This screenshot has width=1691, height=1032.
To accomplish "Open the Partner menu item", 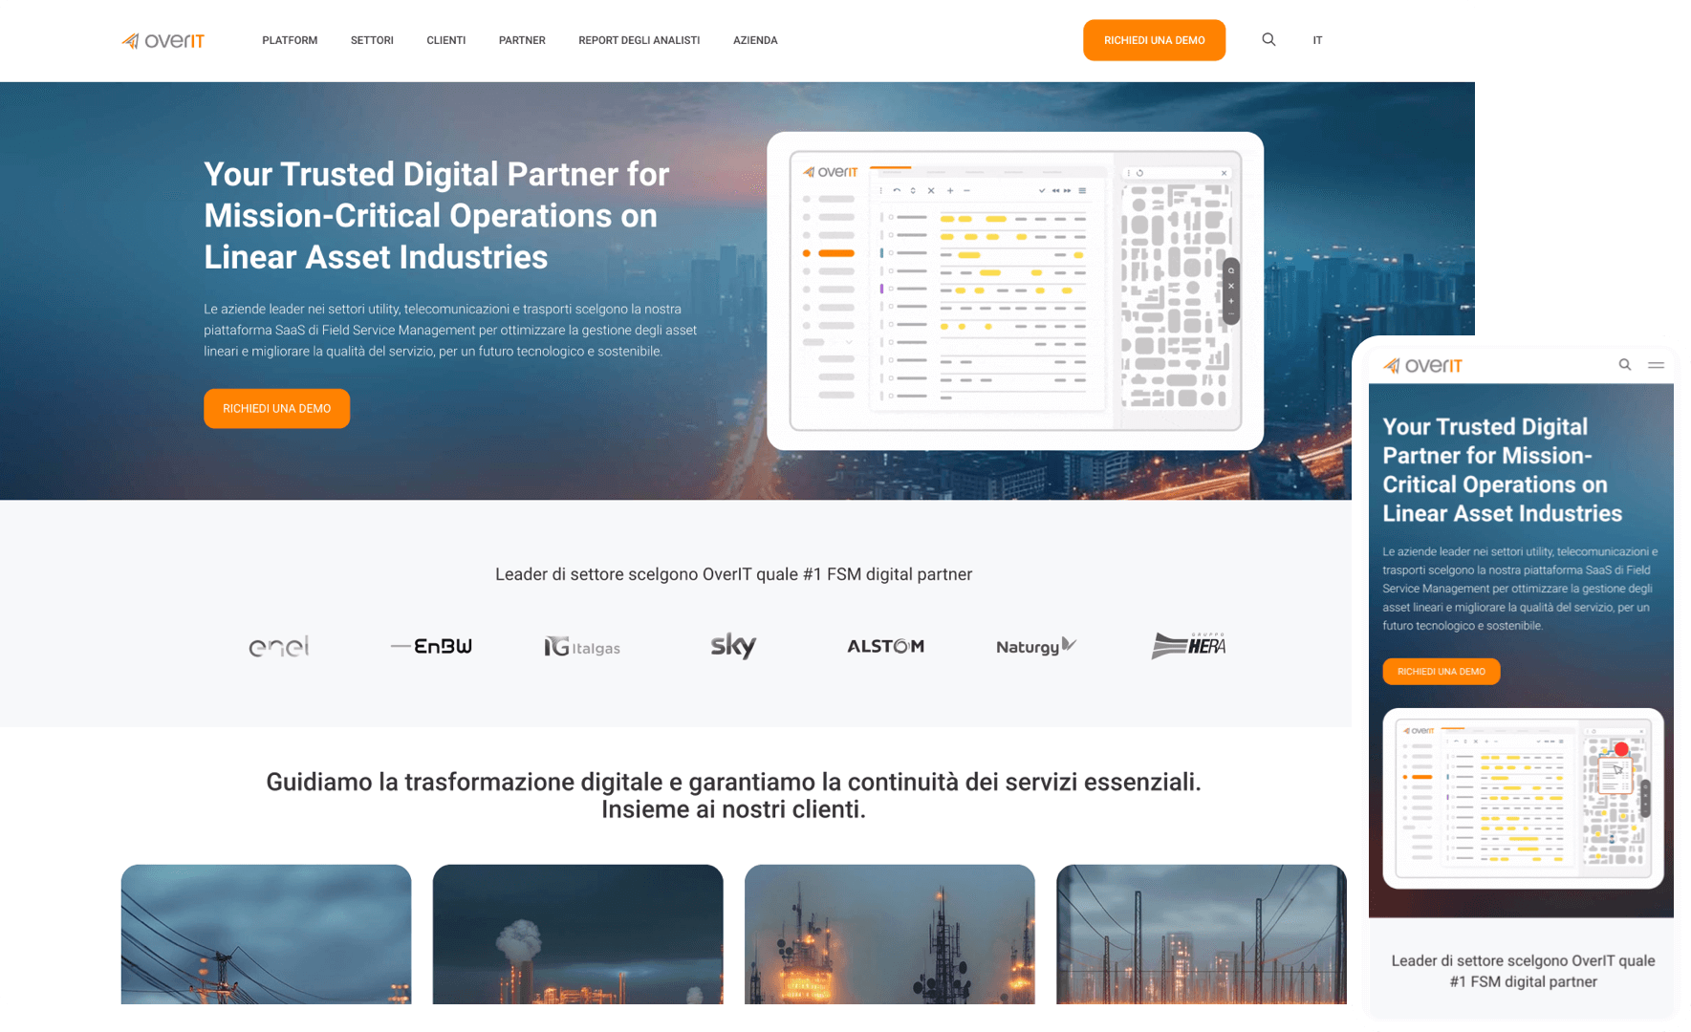I will [x=522, y=40].
